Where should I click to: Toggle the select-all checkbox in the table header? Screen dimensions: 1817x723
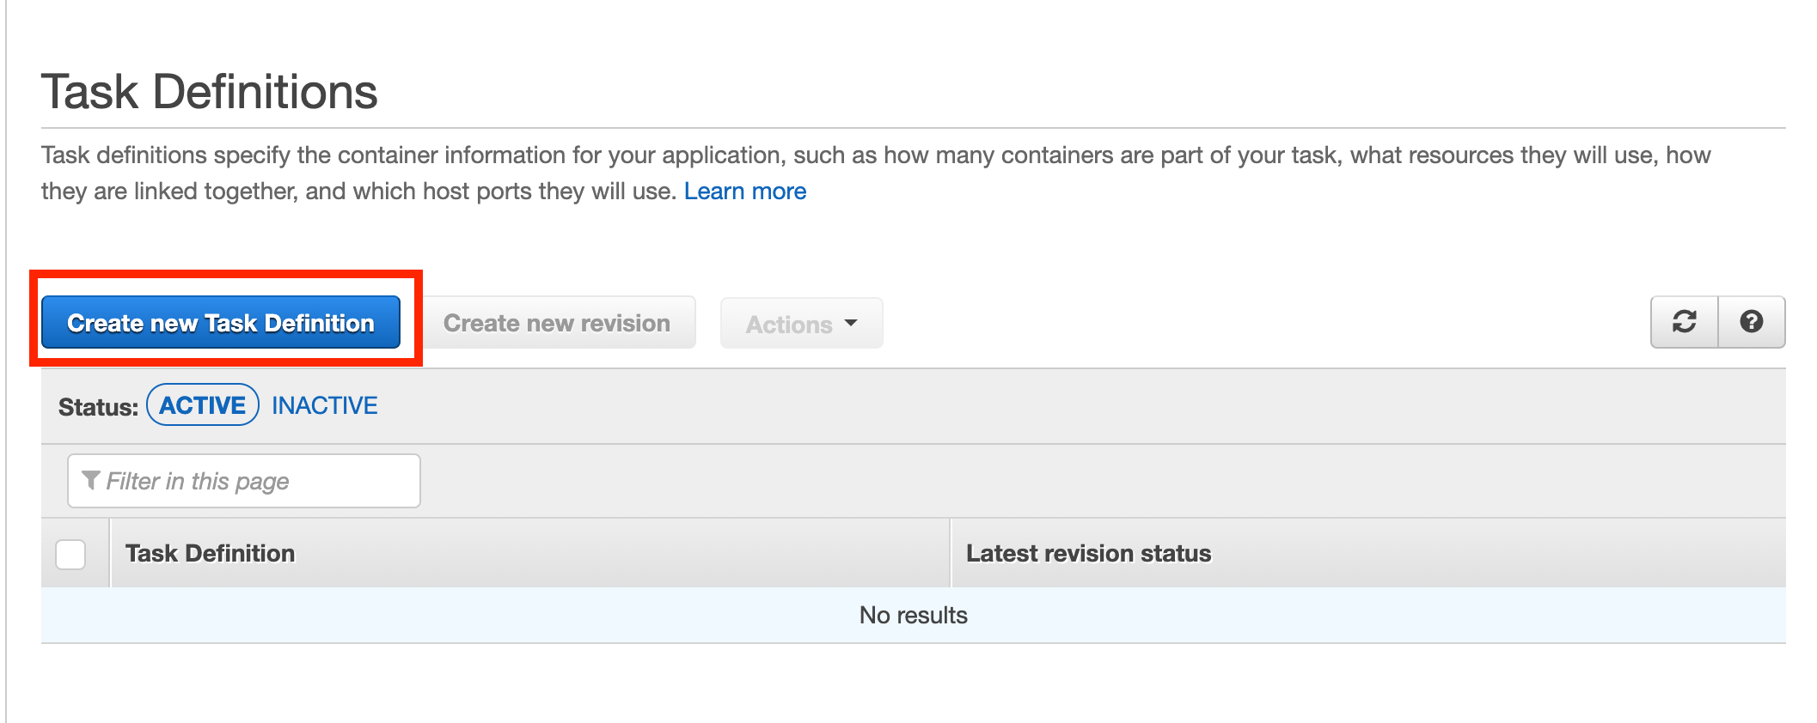(x=70, y=554)
